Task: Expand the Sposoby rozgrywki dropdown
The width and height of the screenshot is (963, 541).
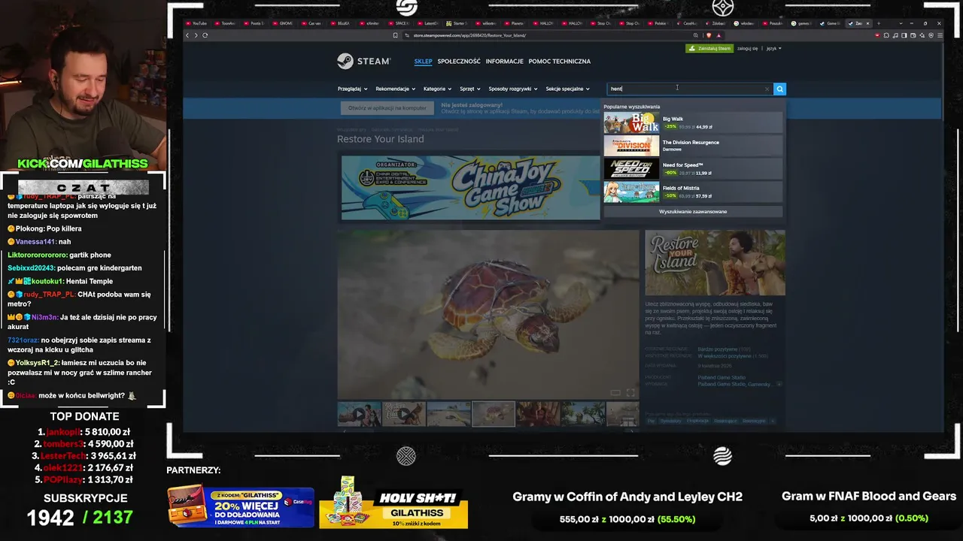Action: [x=513, y=89]
